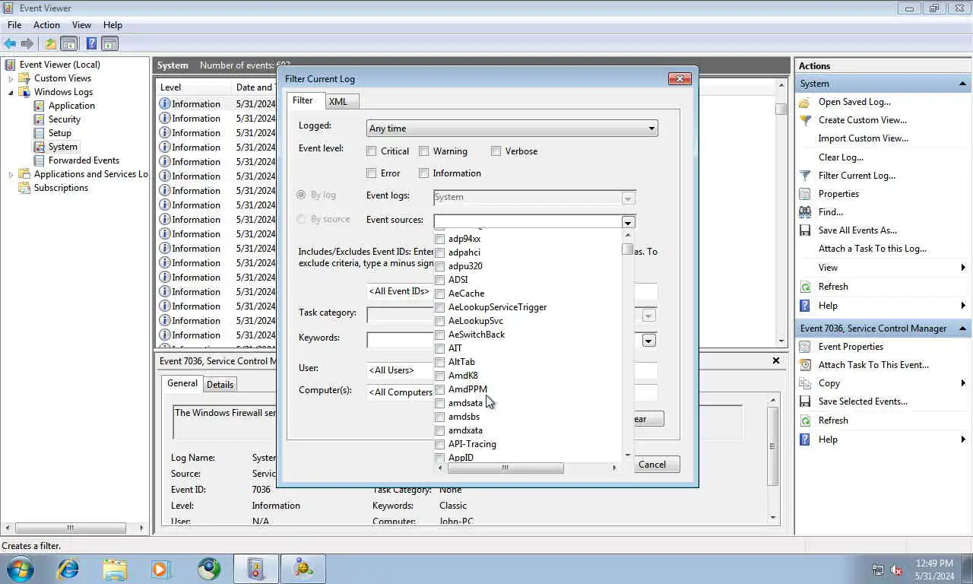Image resolution: width=973 pixels, height=584 pixels.
Task: Open the Keywords dropdown arrow
Action: coord(648,341)
